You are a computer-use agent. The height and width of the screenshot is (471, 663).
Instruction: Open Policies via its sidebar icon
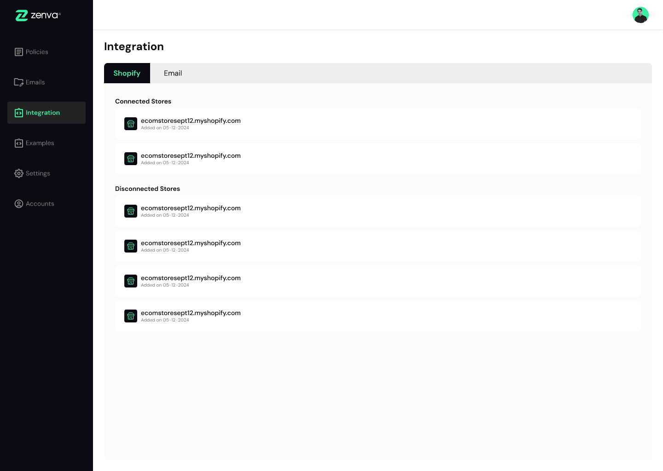click(19, 52)
